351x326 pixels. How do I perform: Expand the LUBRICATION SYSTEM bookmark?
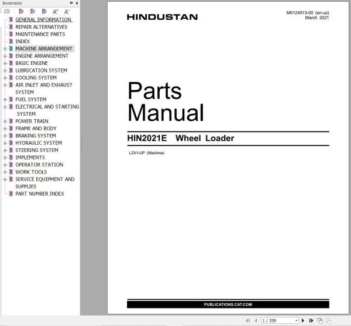pos(5,71)
